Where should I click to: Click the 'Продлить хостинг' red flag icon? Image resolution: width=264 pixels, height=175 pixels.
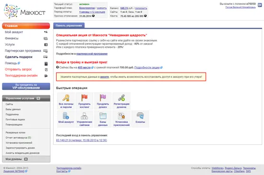pyautogui.click(x=84, y=98)
